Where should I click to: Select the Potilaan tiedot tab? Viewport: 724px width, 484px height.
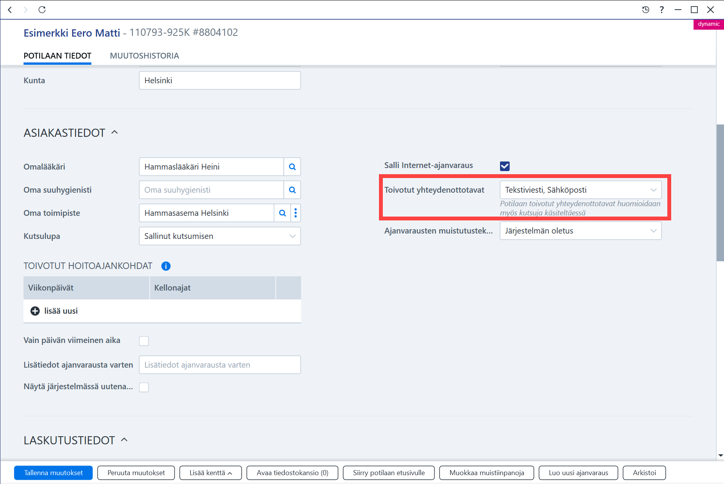[x=57, y=56]
